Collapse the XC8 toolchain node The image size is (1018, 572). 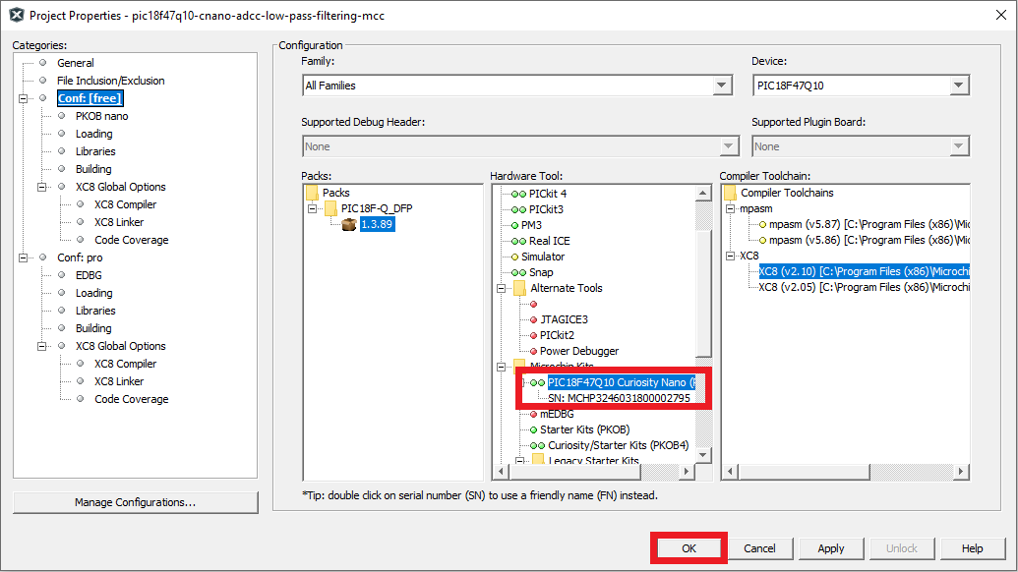tap(731, 257)
